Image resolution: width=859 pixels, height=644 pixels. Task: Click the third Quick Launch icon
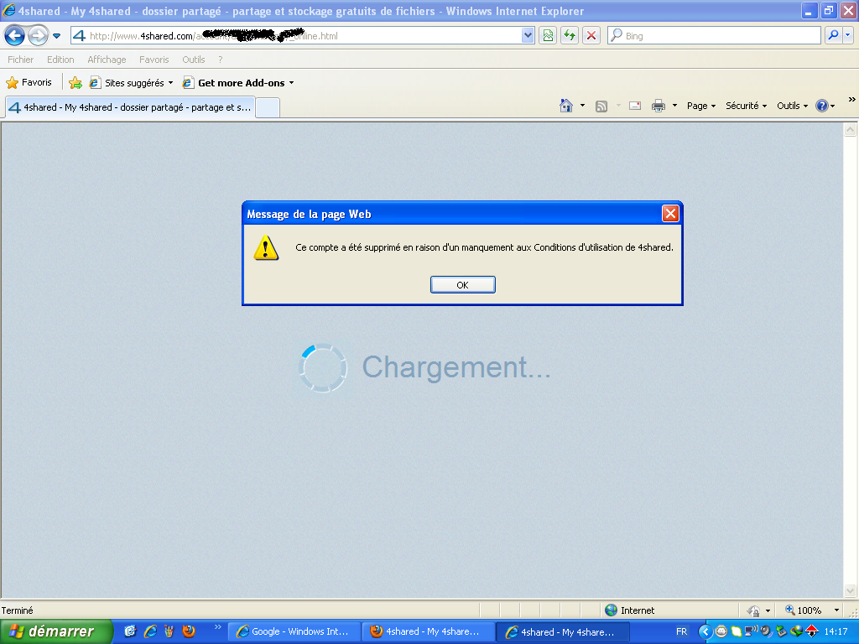[169, 631]
